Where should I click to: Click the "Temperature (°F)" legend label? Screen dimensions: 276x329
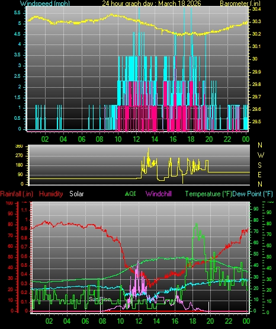click(208, 194)
